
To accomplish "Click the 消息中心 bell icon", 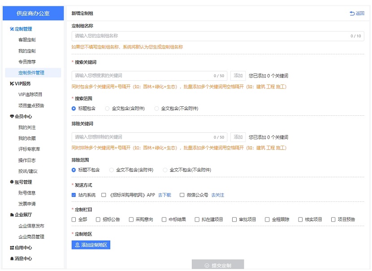I will pyautogui.click(x=12, y=258).
